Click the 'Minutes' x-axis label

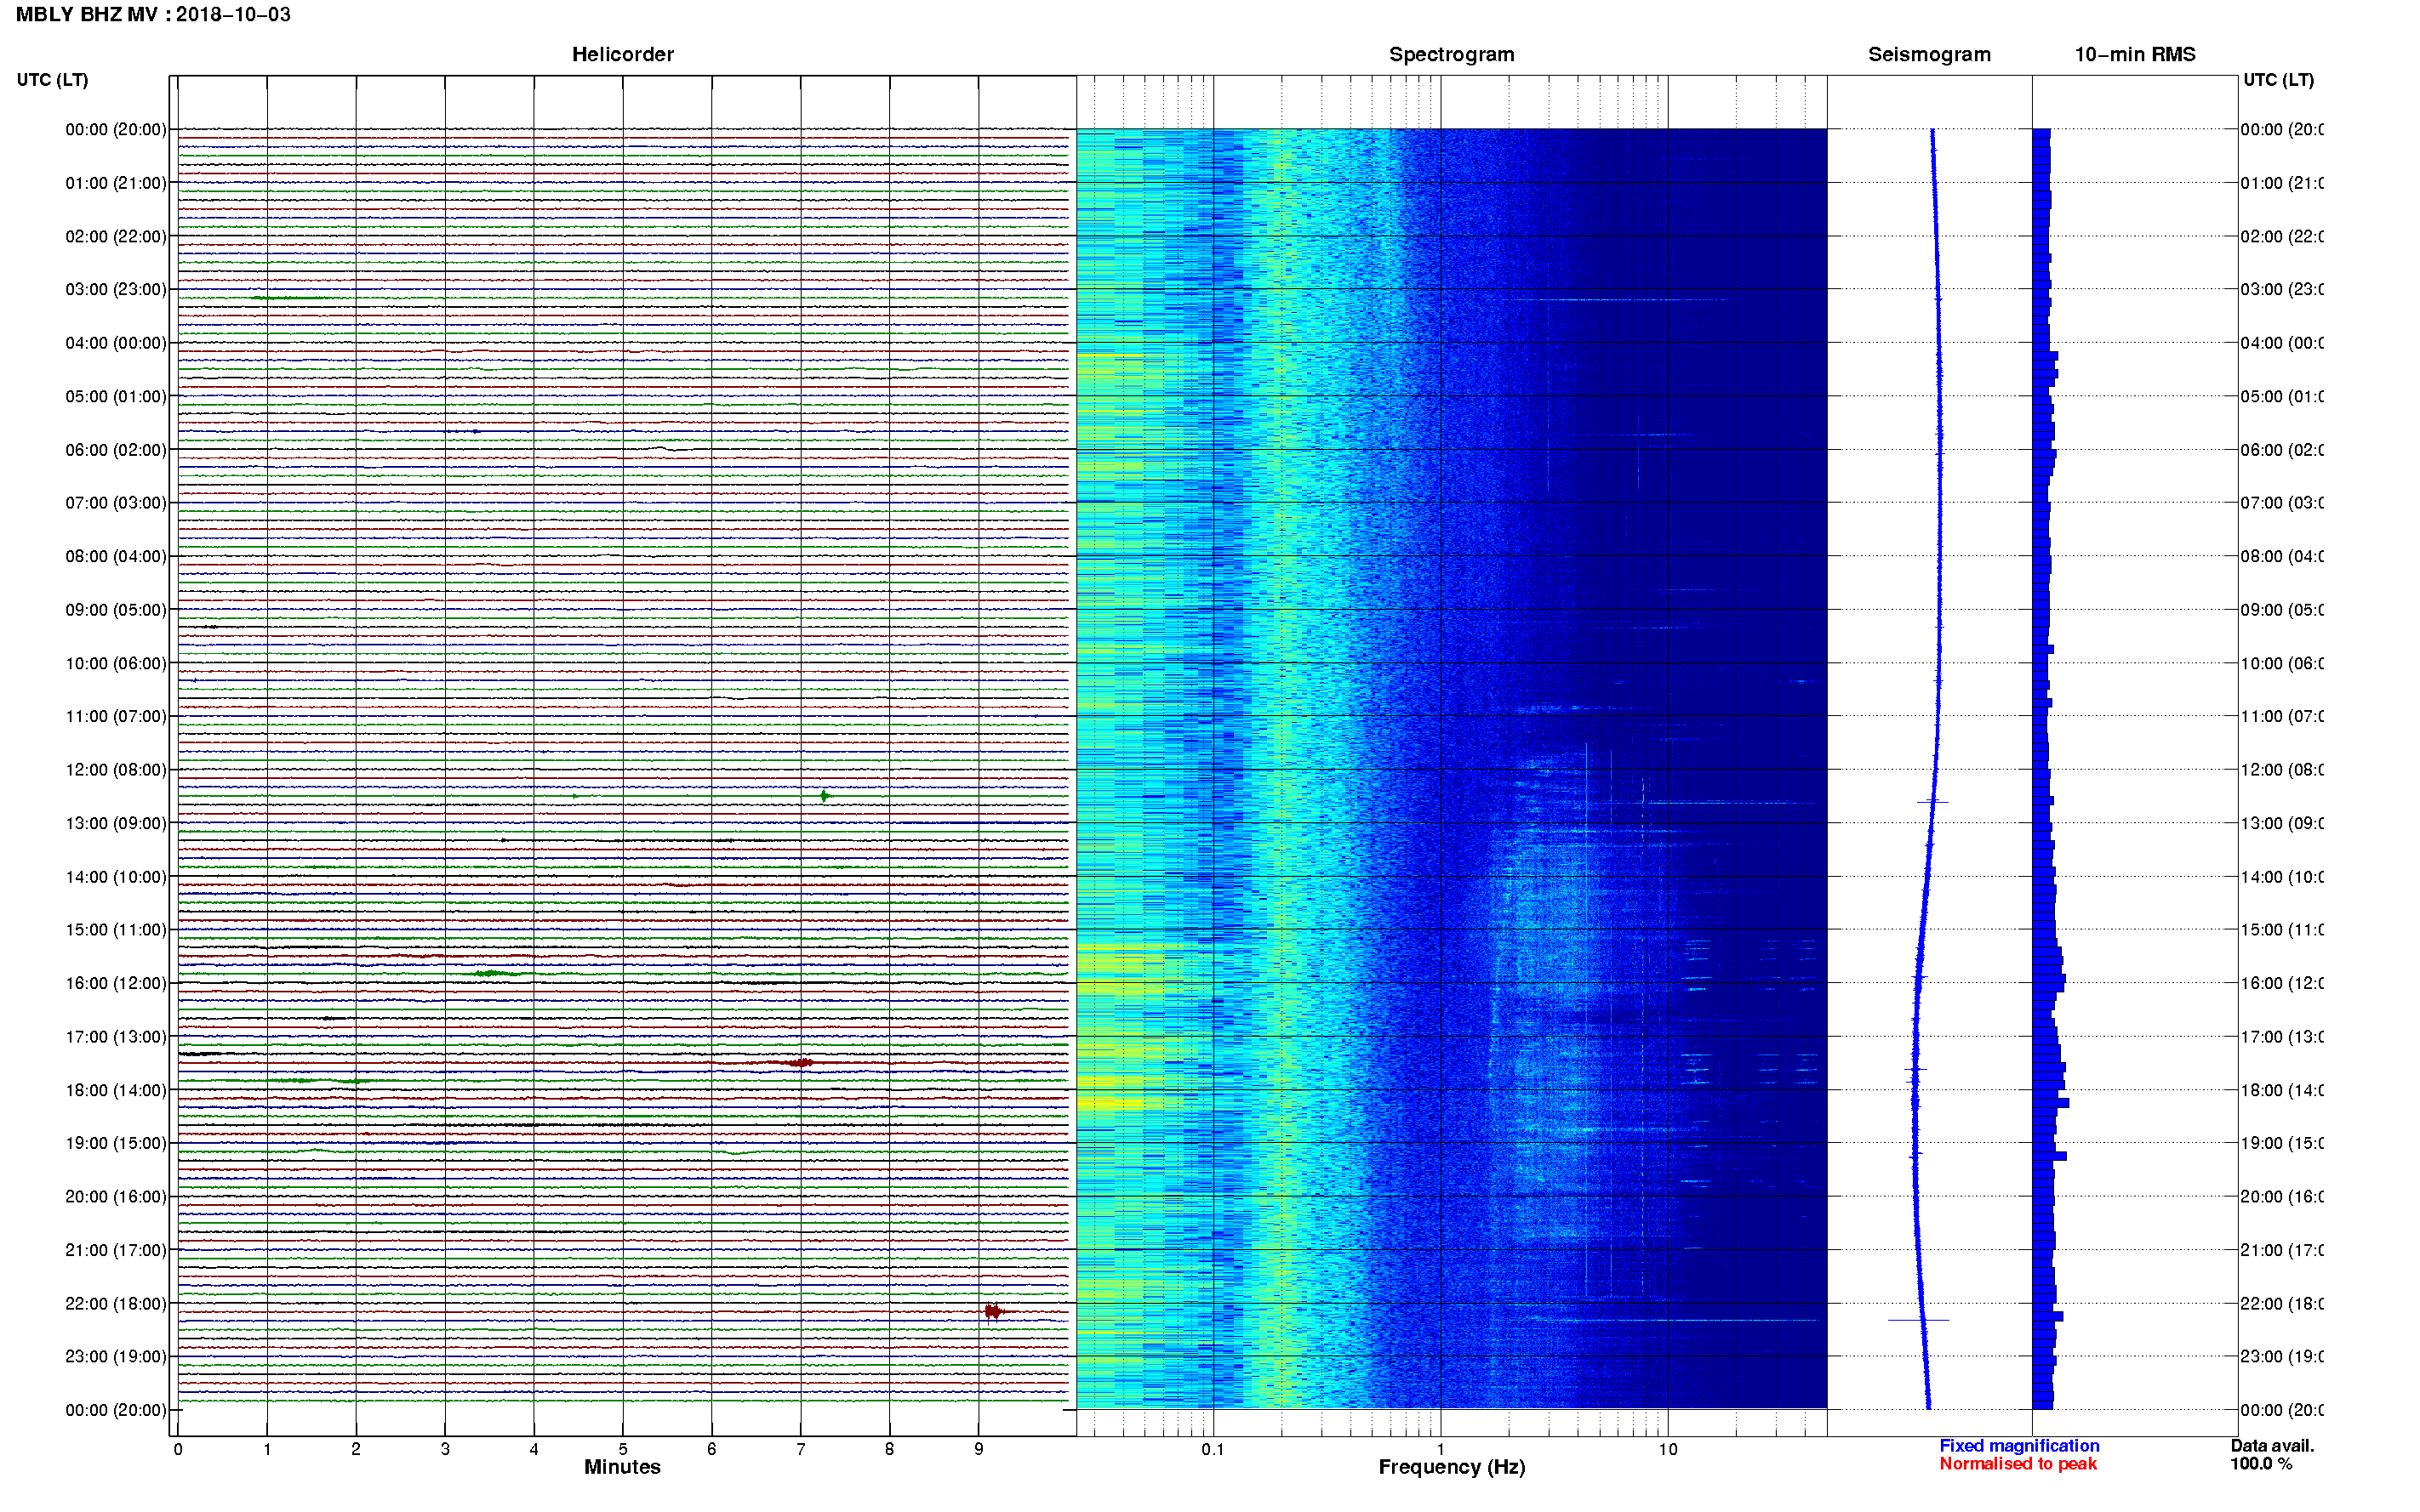click(x=622, y=1467)
